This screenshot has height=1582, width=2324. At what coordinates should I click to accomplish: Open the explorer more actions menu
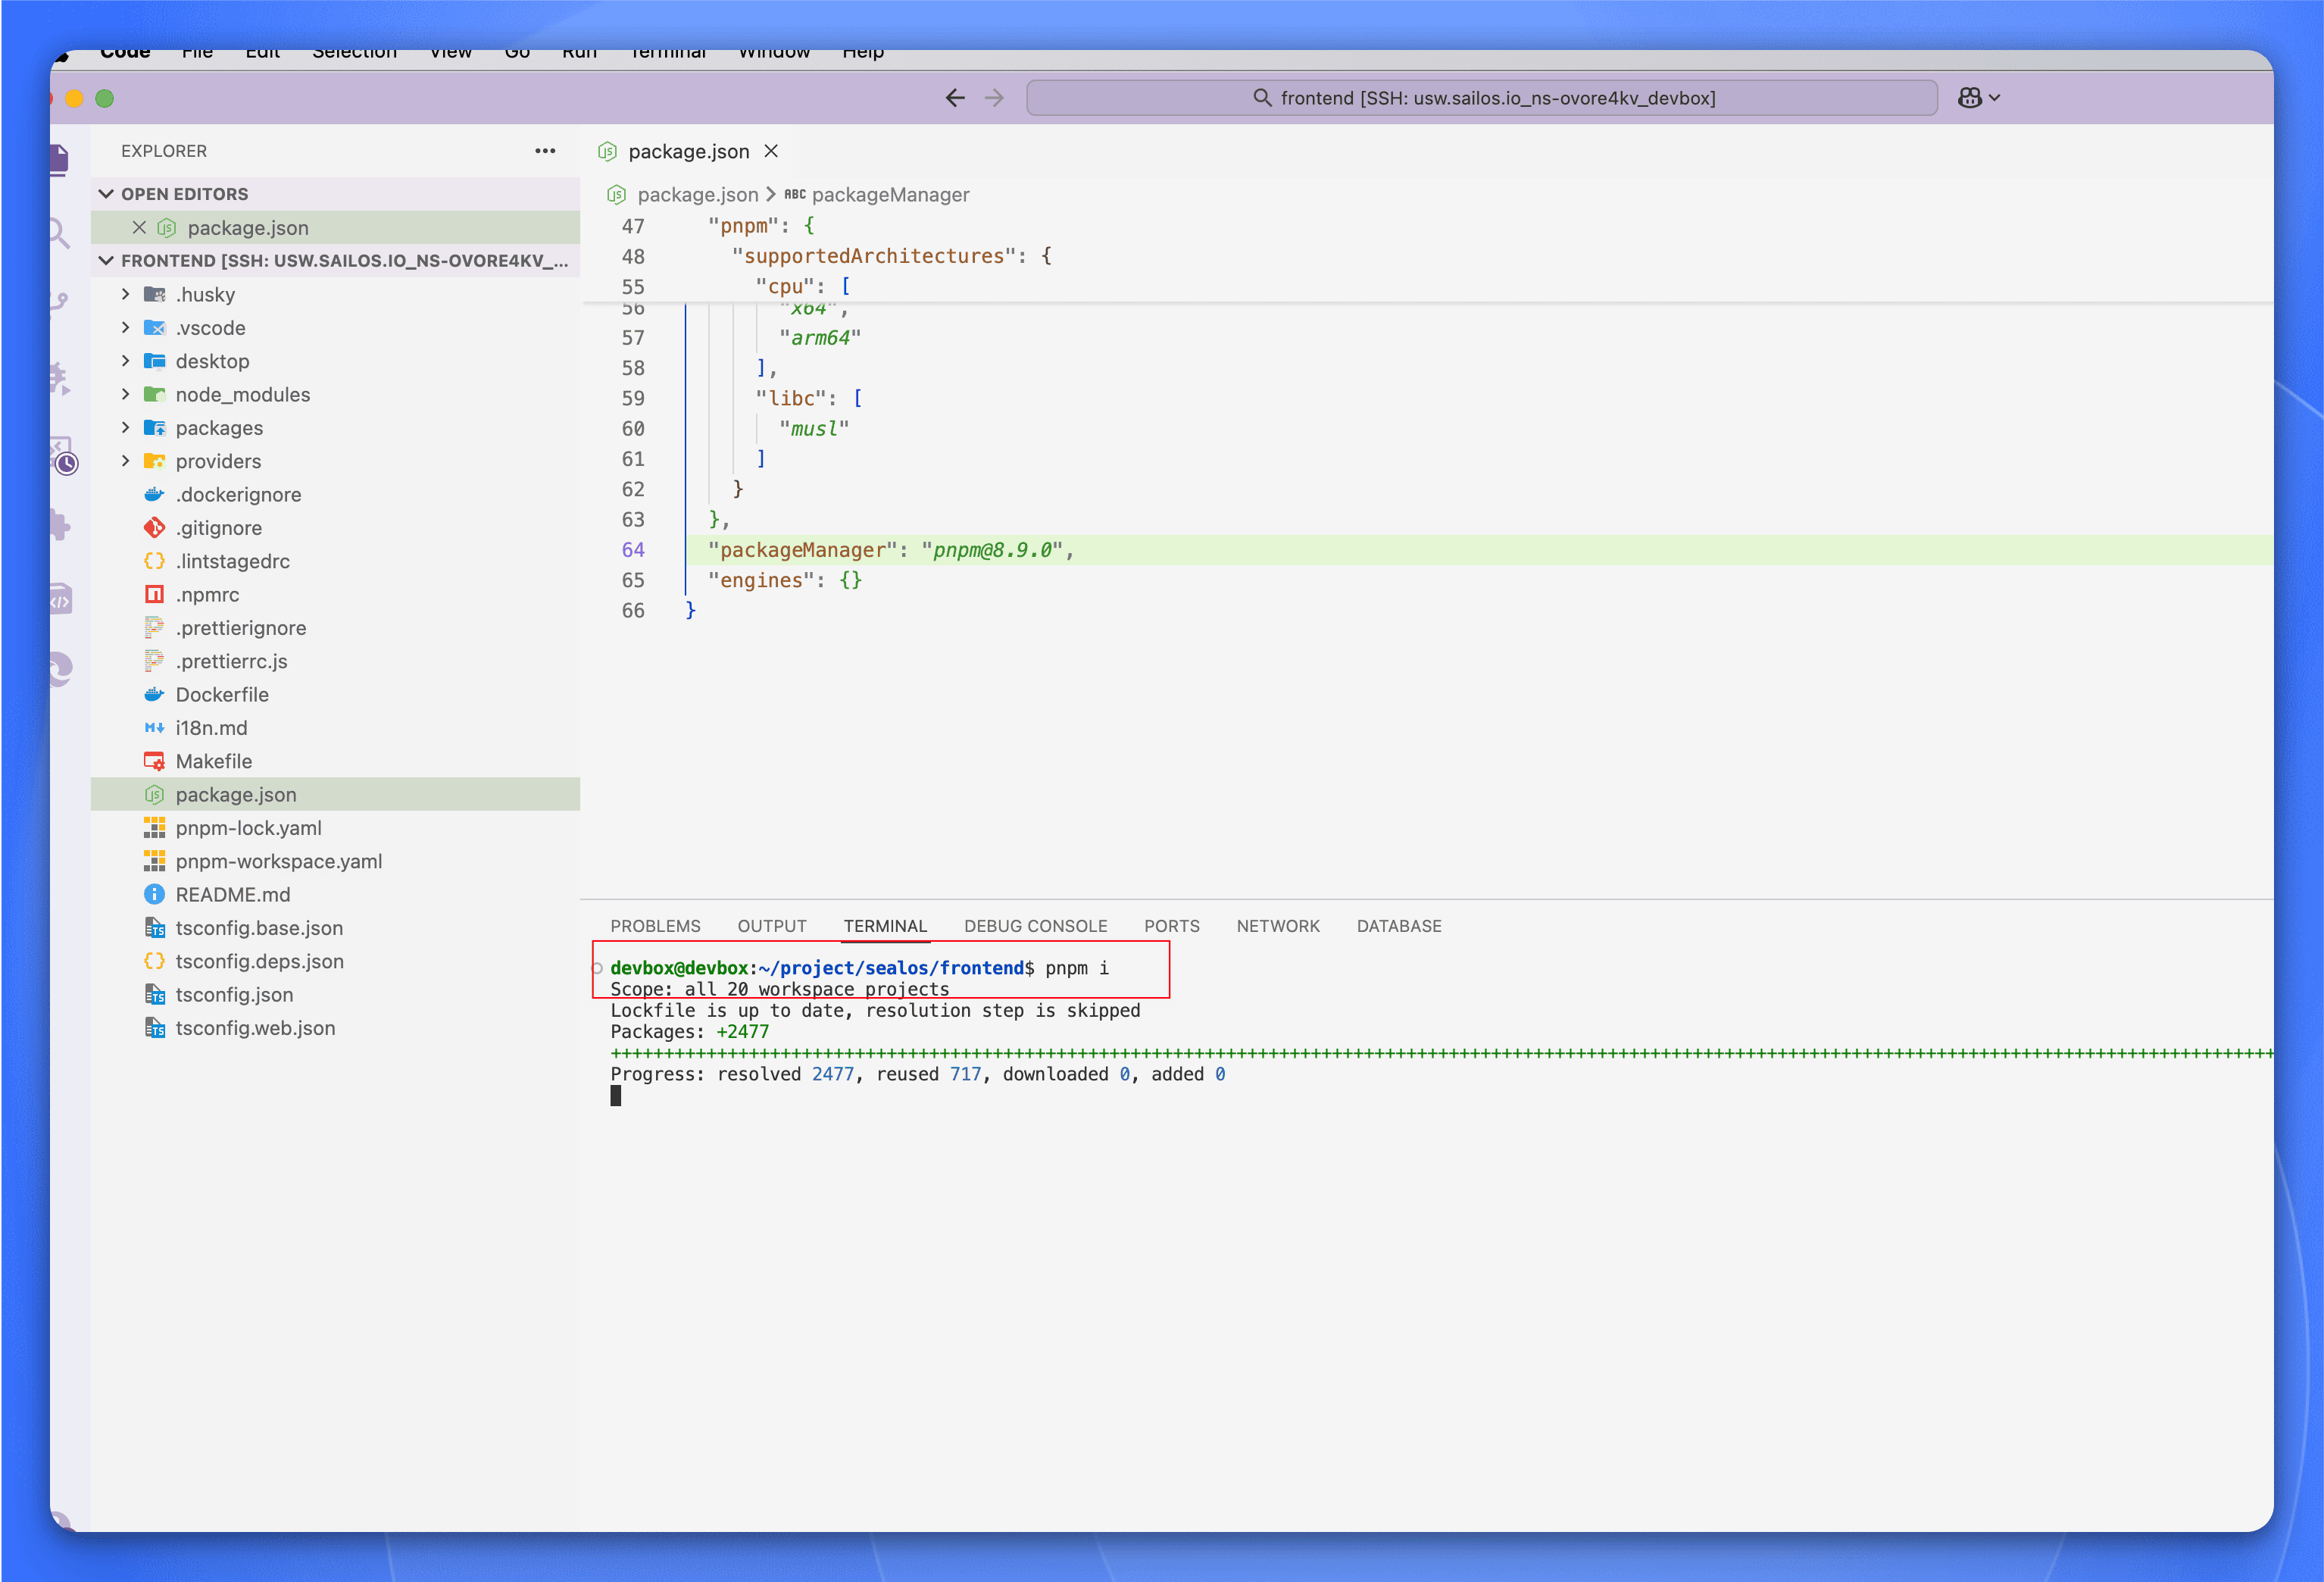coord(545,151)
